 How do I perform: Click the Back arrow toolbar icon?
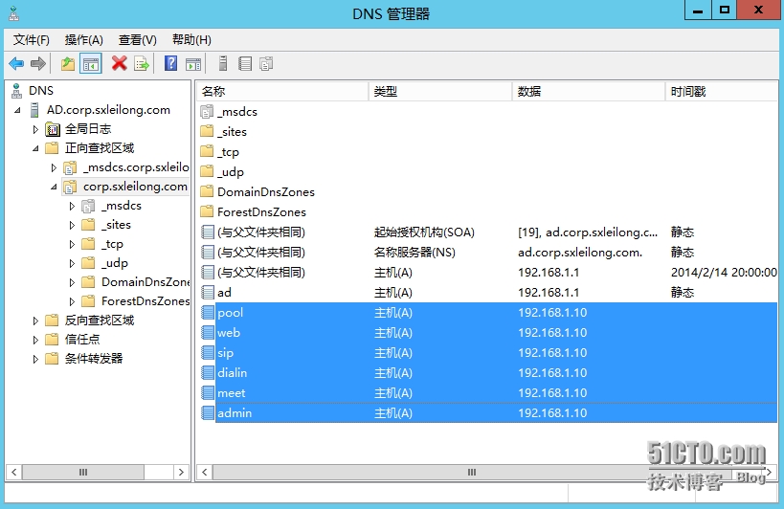16,63
